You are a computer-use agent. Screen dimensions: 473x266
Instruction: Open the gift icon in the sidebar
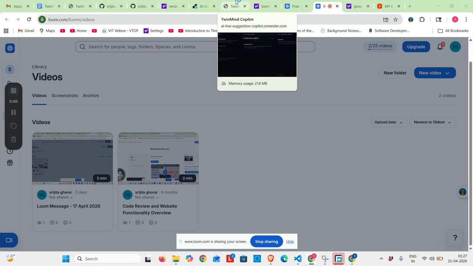click(10, 163)
